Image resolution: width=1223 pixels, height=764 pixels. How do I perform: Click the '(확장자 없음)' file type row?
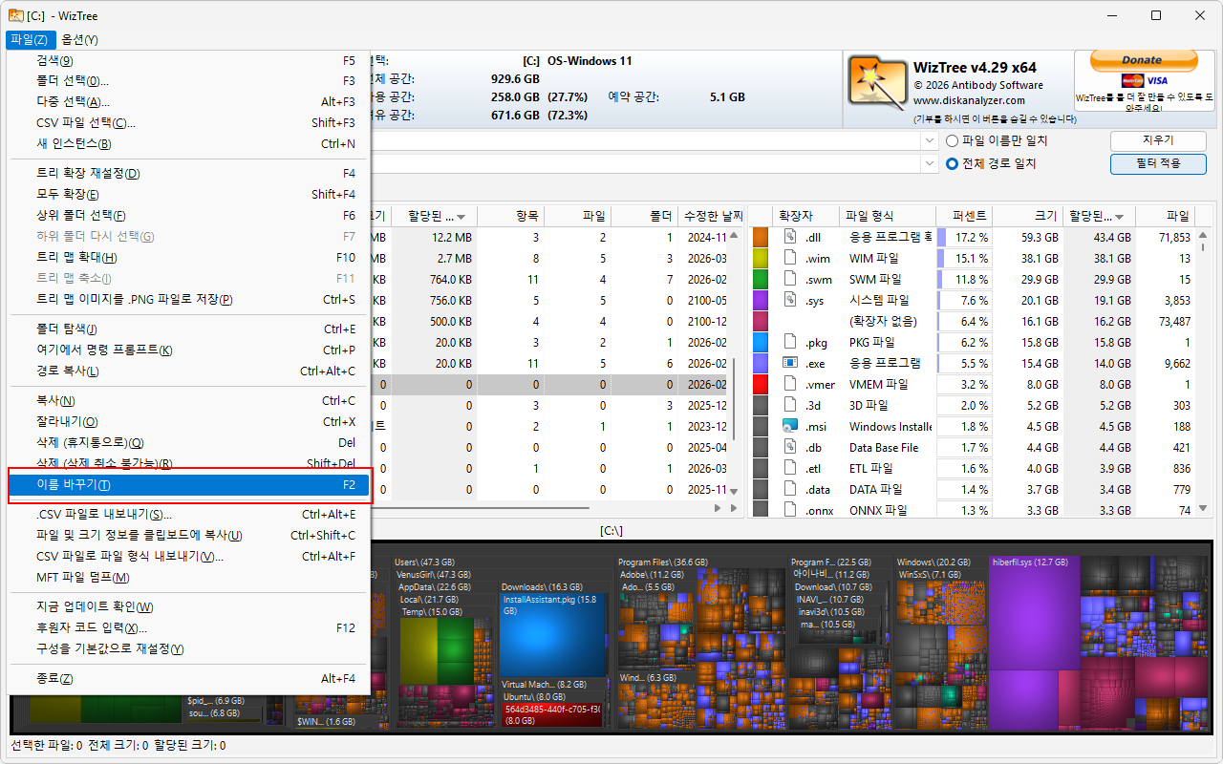(x=973, y=321)
